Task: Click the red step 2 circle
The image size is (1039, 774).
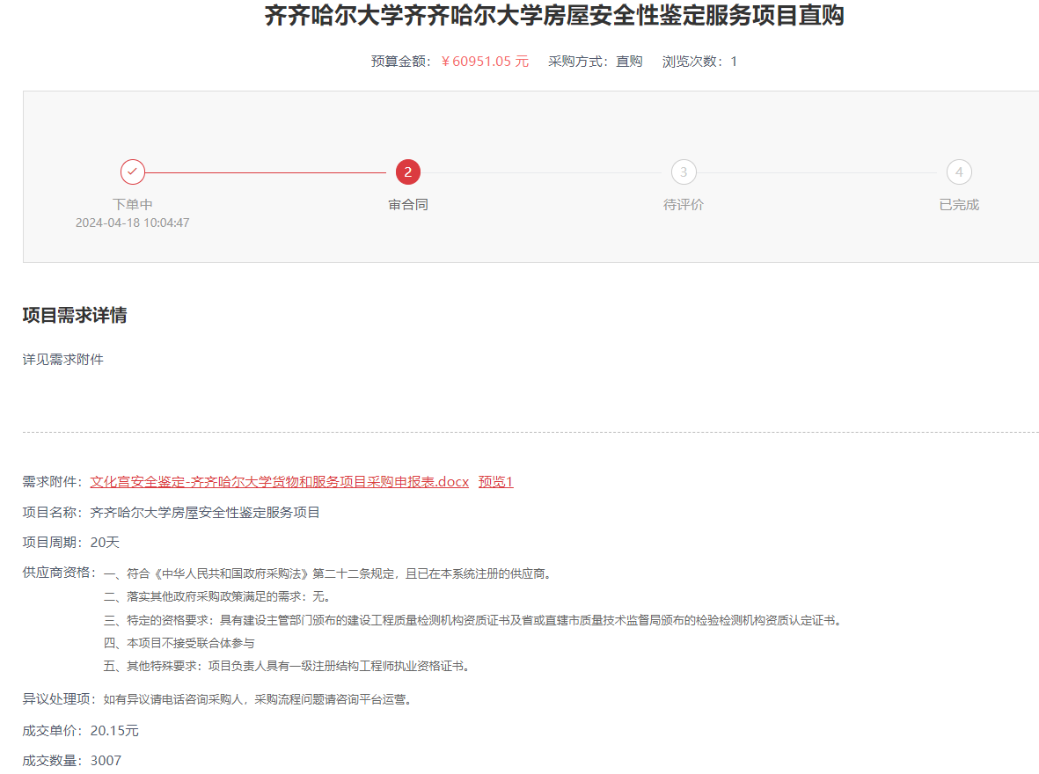Action: click(x=408, y=172)
